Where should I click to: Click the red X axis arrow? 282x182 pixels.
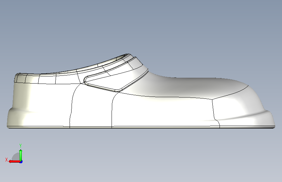click(x=14, y=162)
